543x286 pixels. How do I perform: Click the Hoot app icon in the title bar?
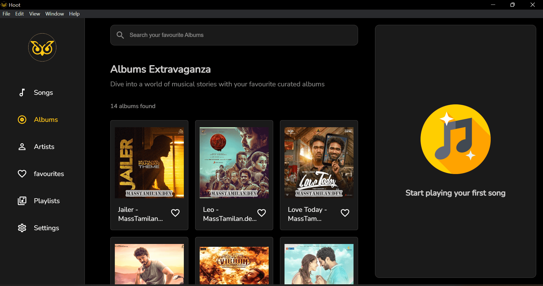4,5
